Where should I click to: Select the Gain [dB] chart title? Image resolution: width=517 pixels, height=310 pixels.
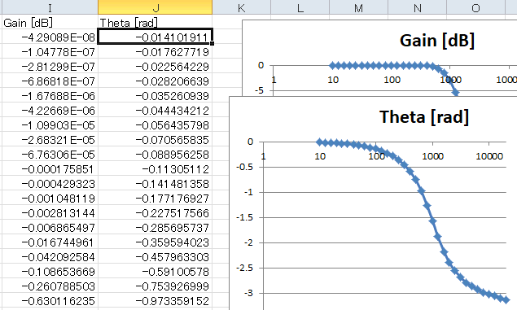point(437,41)
